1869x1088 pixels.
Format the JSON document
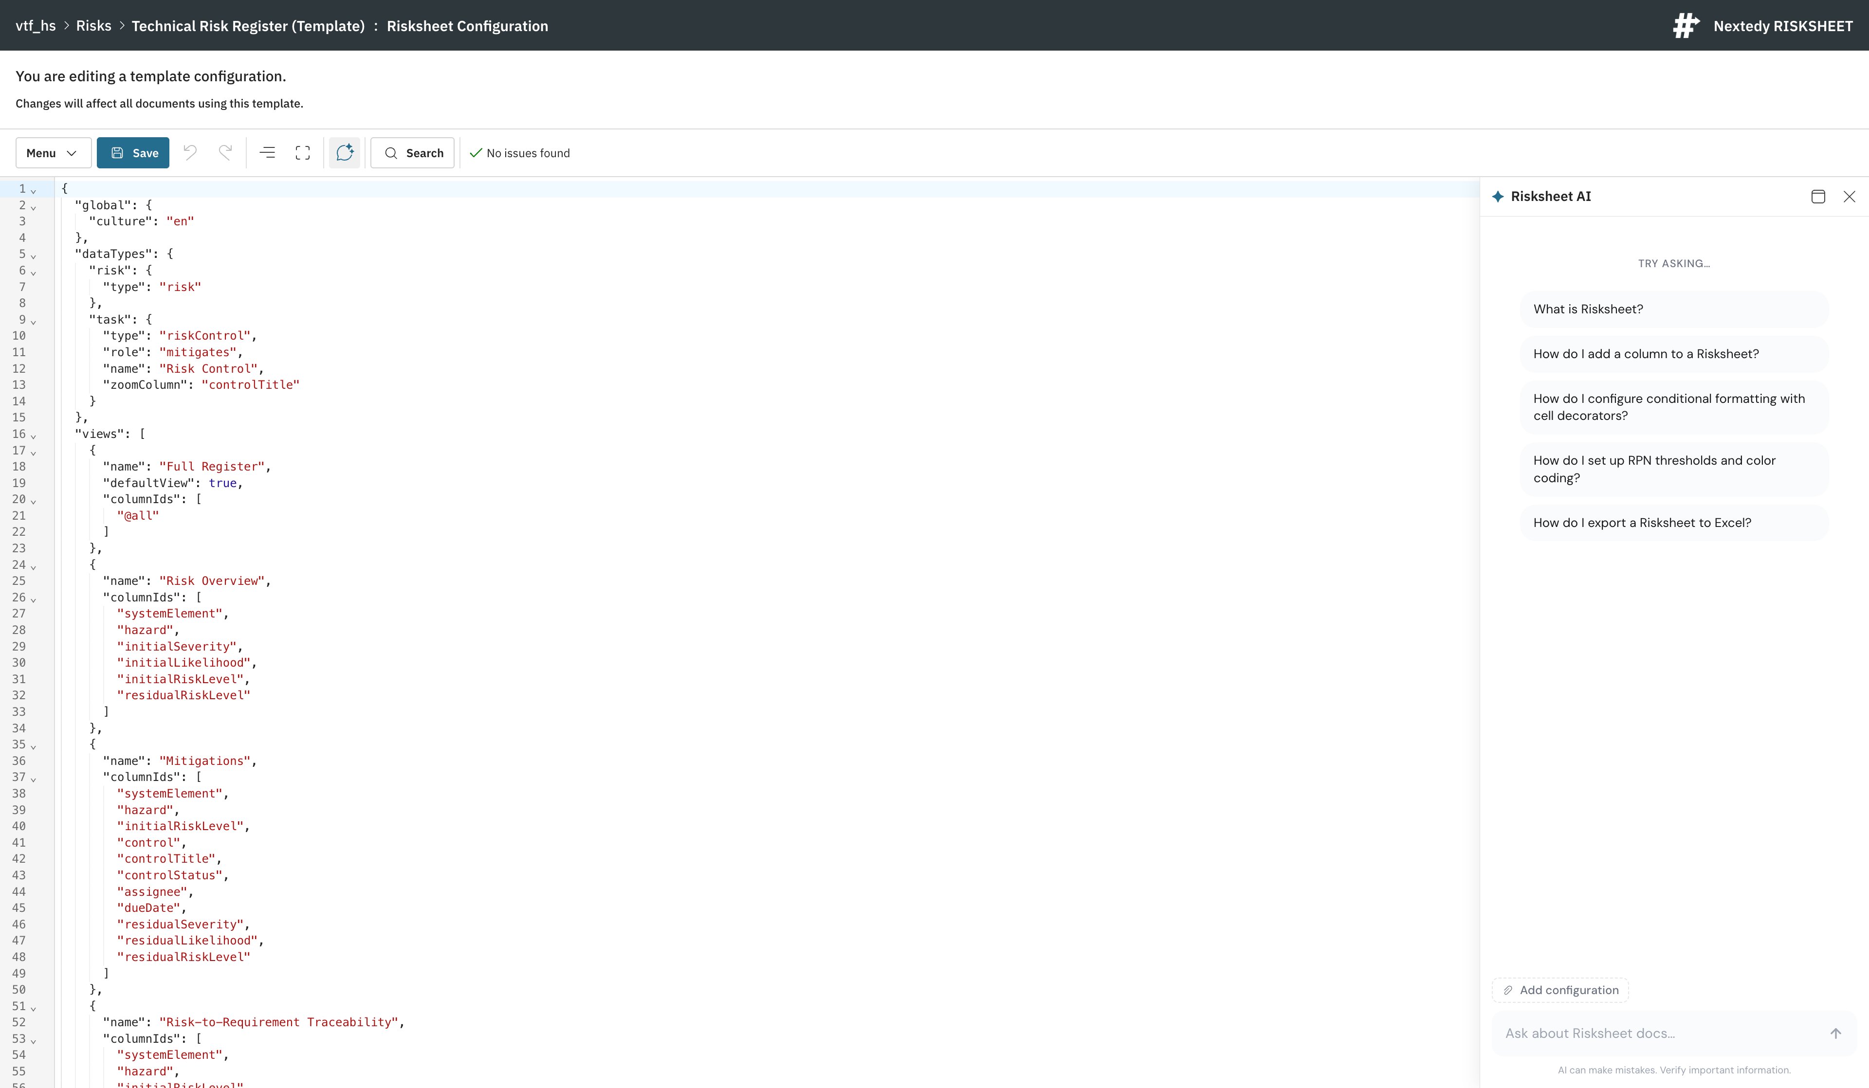(x=268, y=153)
